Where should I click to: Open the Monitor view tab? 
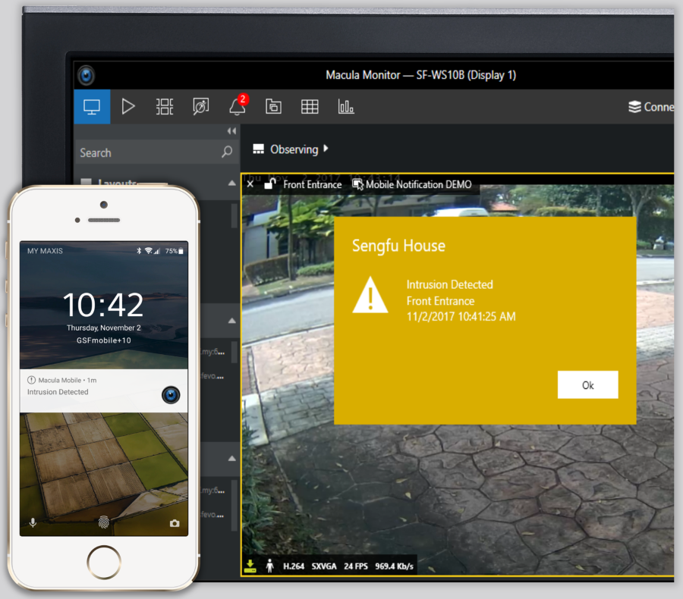coord(92,107)
